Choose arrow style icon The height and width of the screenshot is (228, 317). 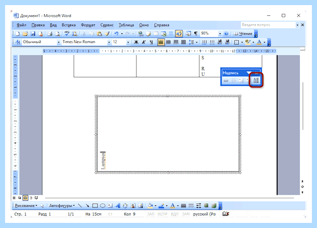point(198,205)
